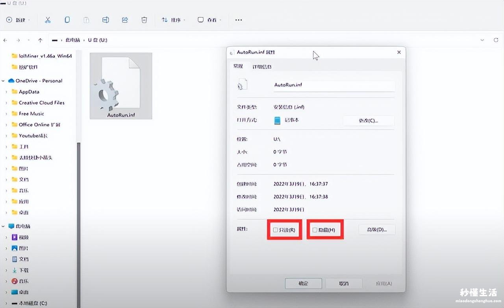Expand the Free Music folder node

pos(6,114)
